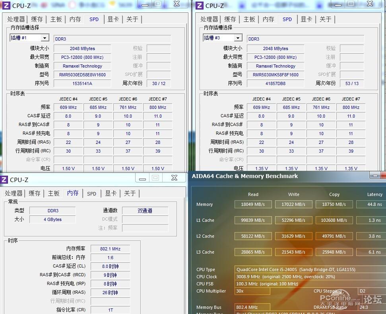Open 缓存 tab in slot #1 CPU-Z window
Viewport: 386px width, 314px height.
37,19
